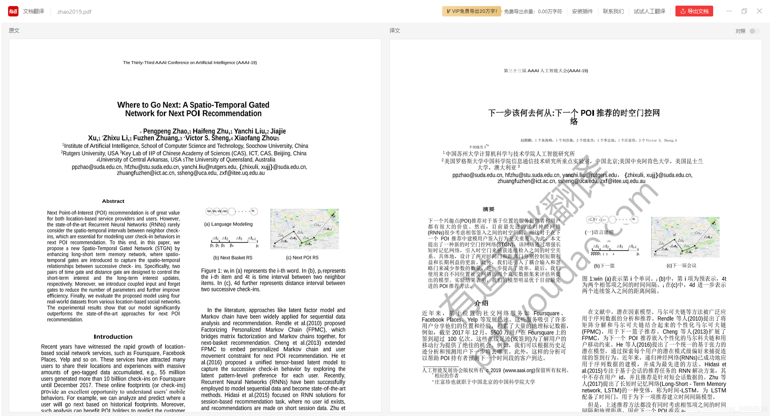Viewport: 771px width, 416px height.
Task: Click the '(c) Next POI RS' caption
Action: click(302, 258)
